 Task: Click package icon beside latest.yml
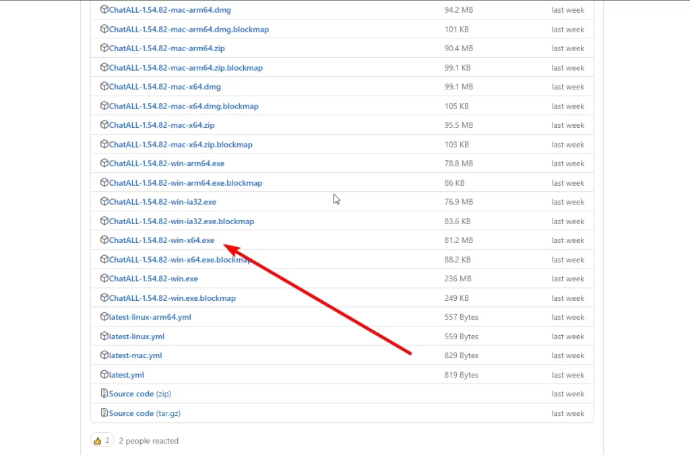(104, 374)
